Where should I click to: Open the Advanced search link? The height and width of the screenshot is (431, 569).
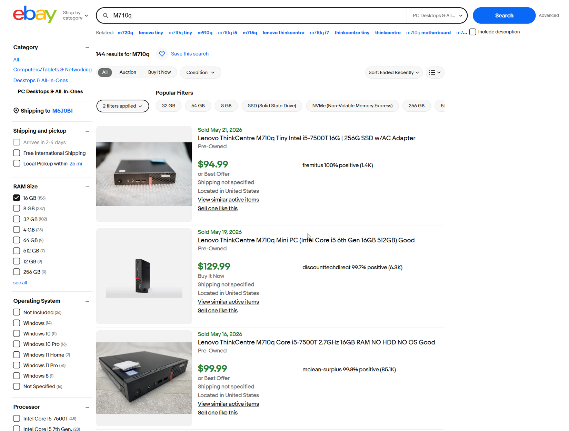[x=549, y=16]
